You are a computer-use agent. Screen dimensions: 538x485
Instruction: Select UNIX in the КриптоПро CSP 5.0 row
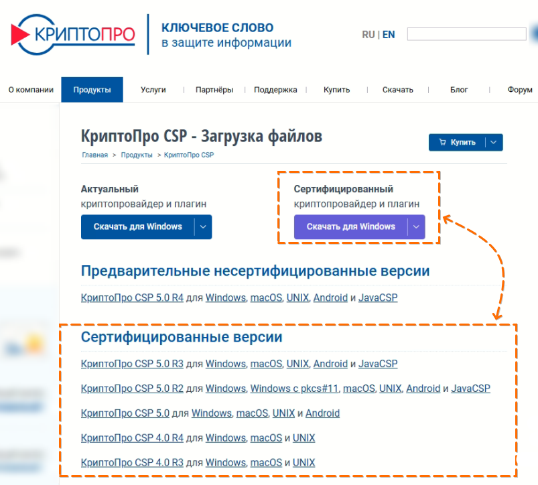pyautogui.click(x=284, y=413)
